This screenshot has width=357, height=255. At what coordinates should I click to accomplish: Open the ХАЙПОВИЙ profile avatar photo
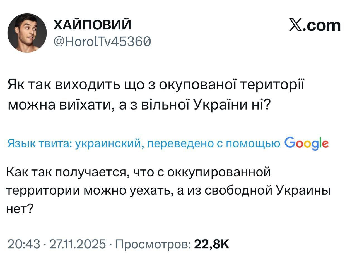[x=27, y=33]
